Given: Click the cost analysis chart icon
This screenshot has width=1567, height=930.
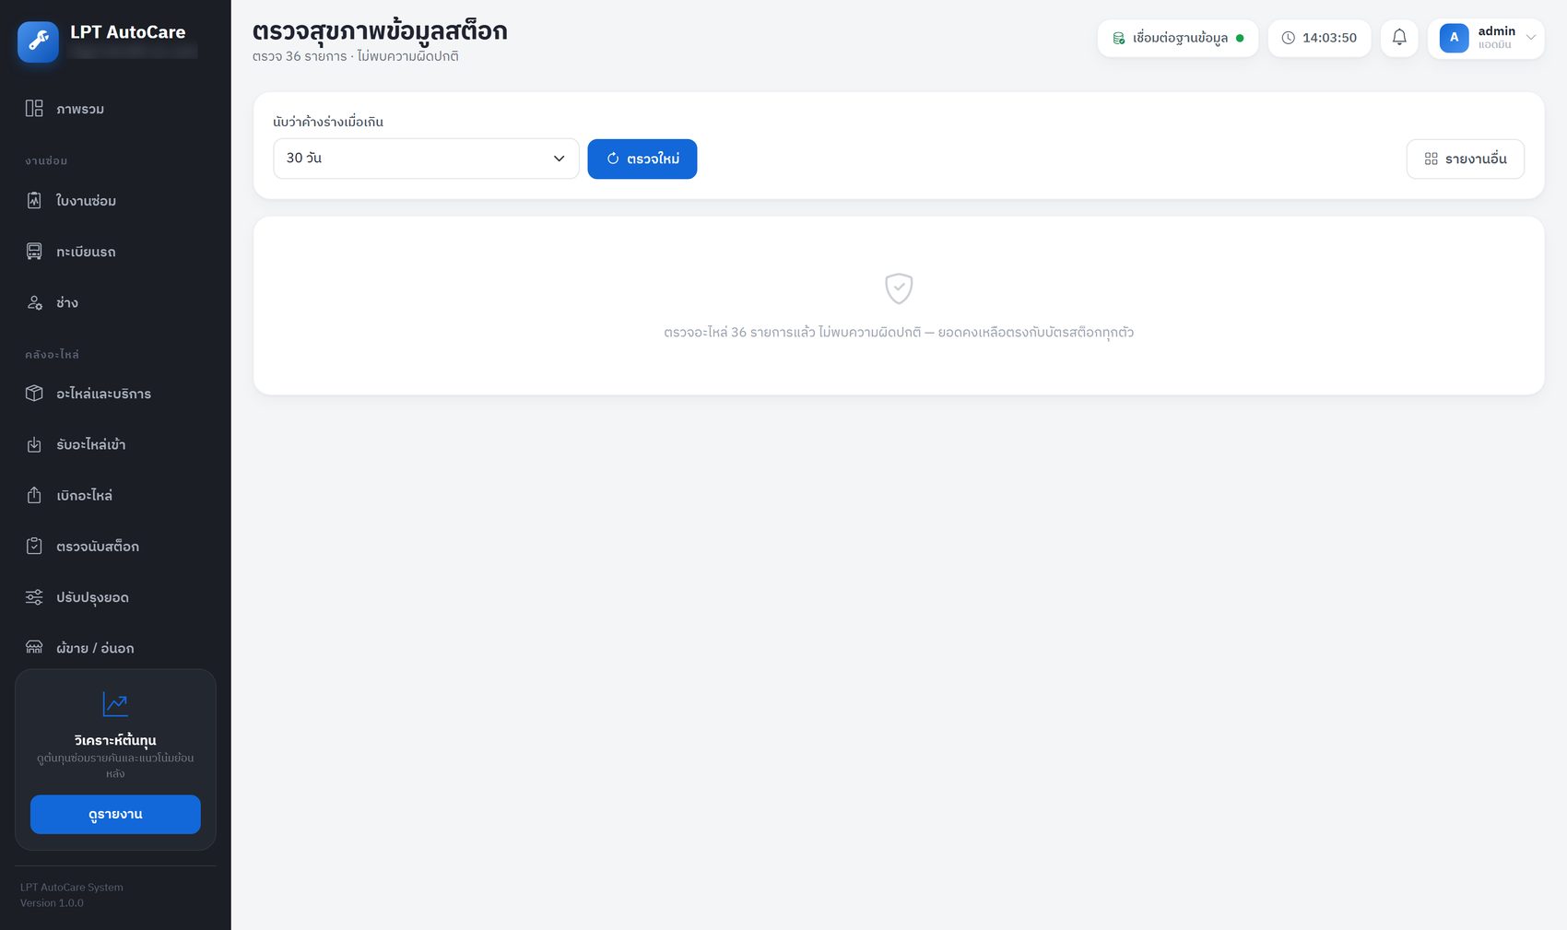Looking at the screenshot, I should pos(115,704).
